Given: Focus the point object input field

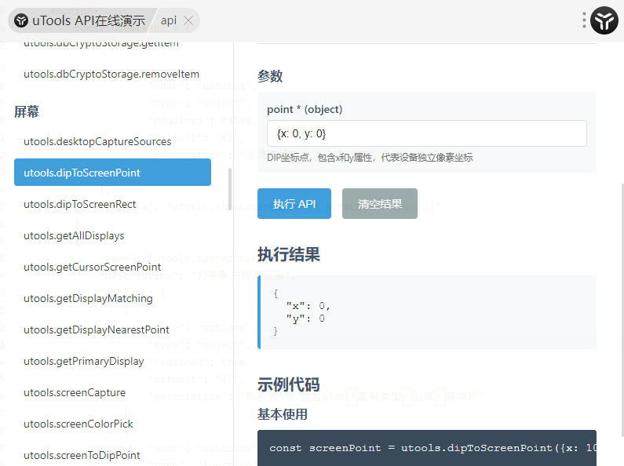Looking at the screenshot, I should click(427, 133).
